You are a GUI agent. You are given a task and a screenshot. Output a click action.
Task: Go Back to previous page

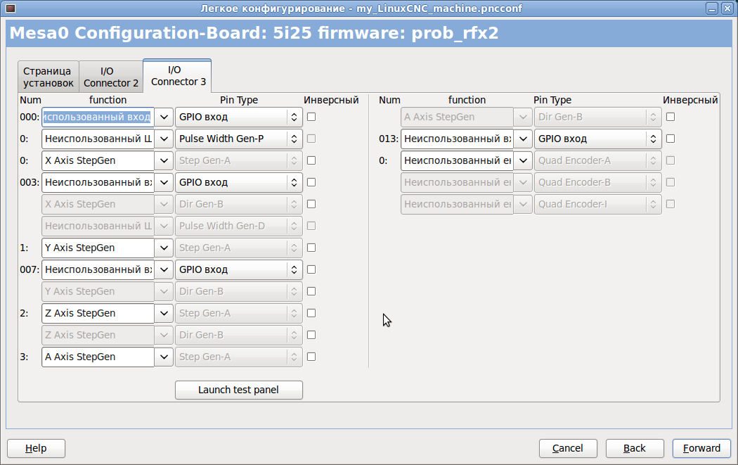click(x=635, y=448)
